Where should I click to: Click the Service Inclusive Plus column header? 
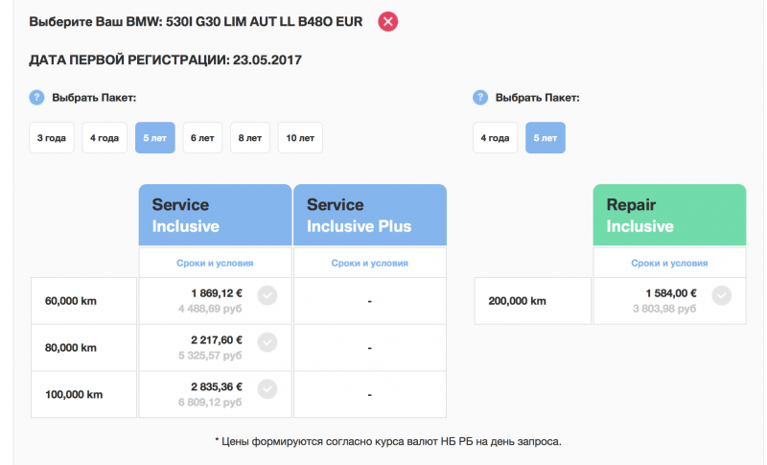click(370, 215)
